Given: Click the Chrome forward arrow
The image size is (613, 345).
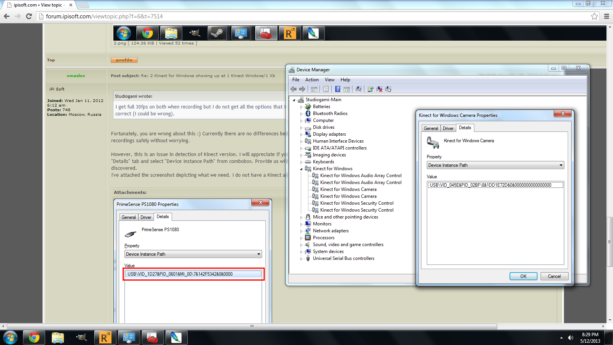Looking at the screenshot, I should click(x=18, y=16).
